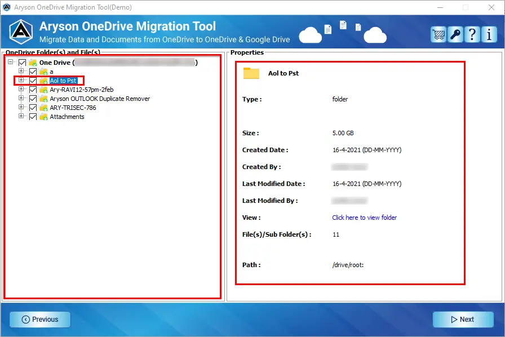
Task: Uncheck the Attachments checkbox
Action: 33,117
